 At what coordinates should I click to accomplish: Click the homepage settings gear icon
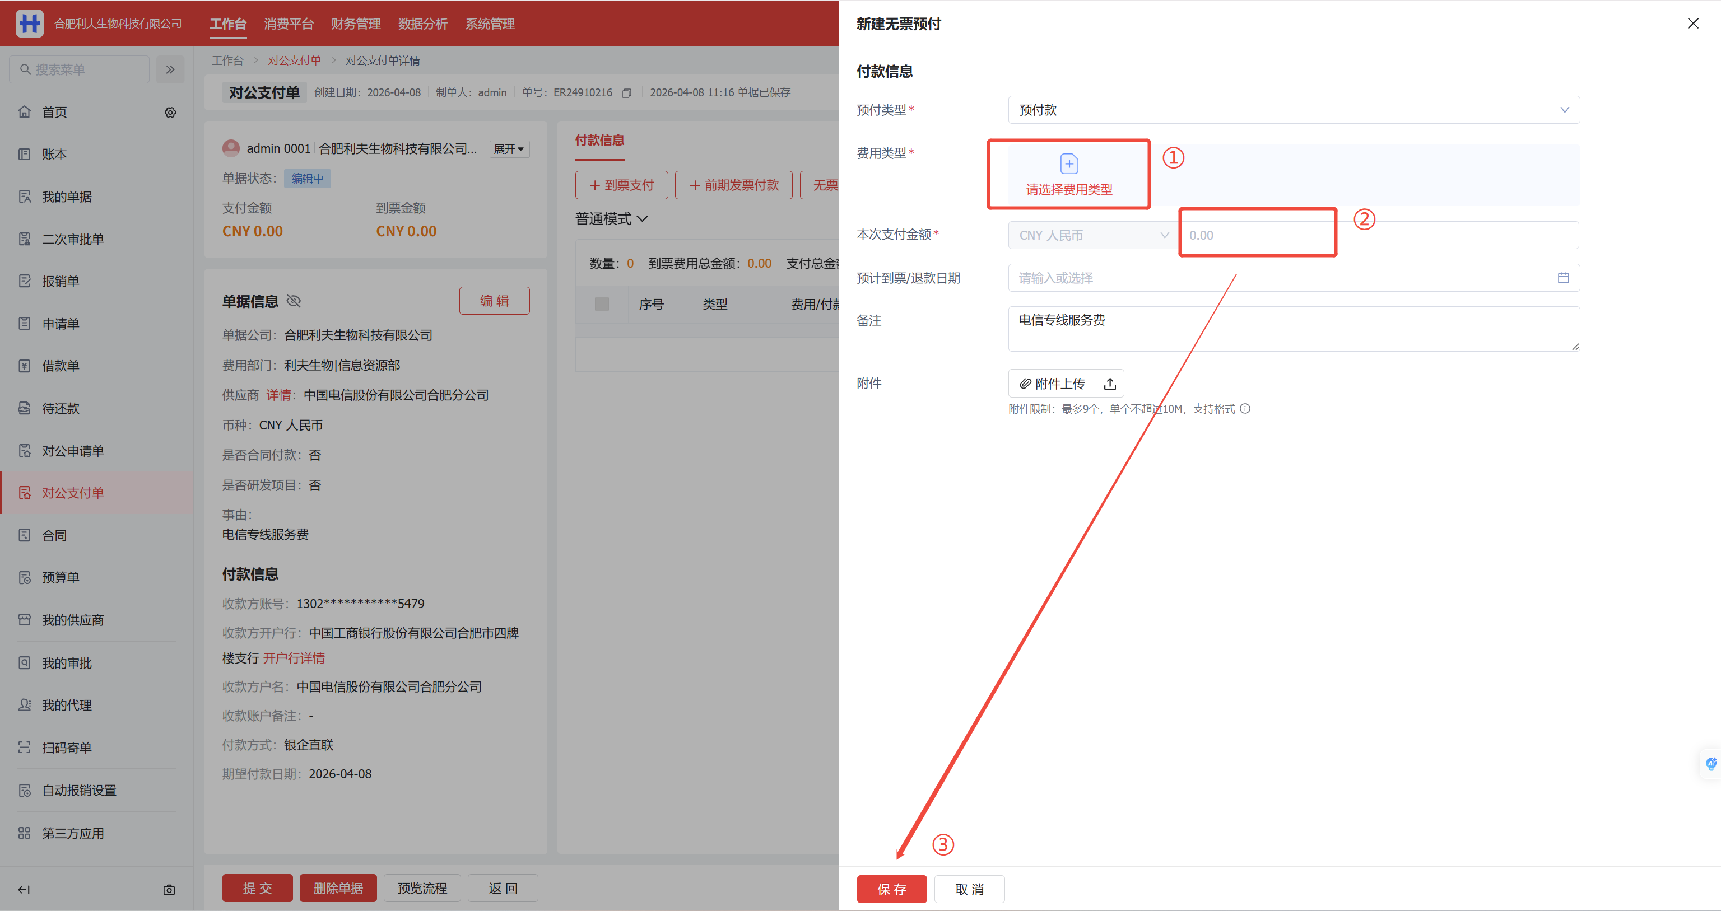pos(170,112)
